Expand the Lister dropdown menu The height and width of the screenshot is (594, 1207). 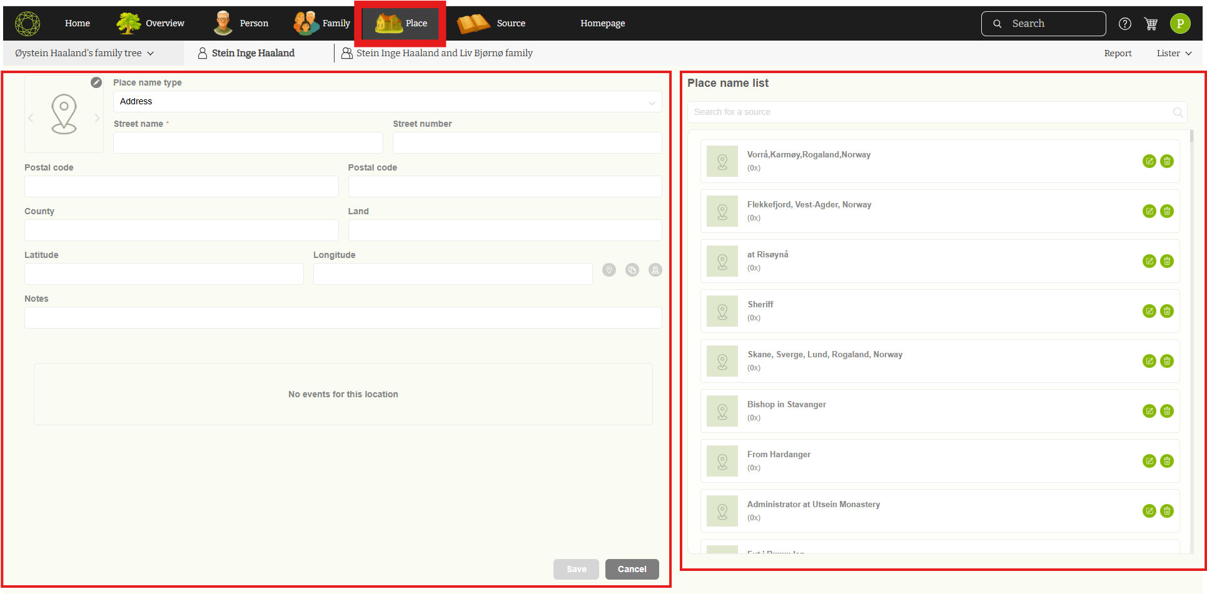pos(1174,54)
